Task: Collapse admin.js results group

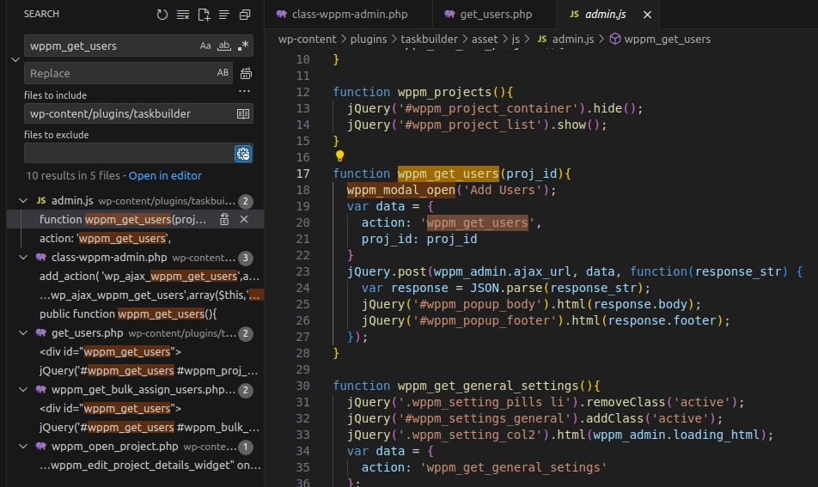Action: (23, 201)
